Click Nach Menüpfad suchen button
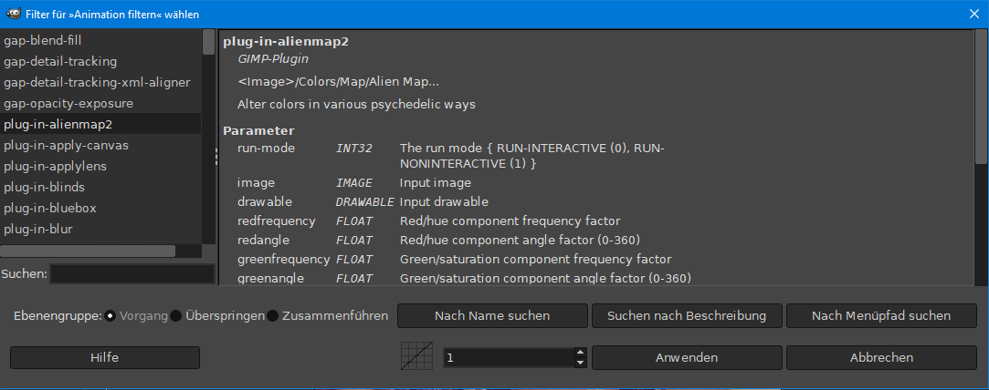This screenshot has width=989, height=390. tap(881, 316)
